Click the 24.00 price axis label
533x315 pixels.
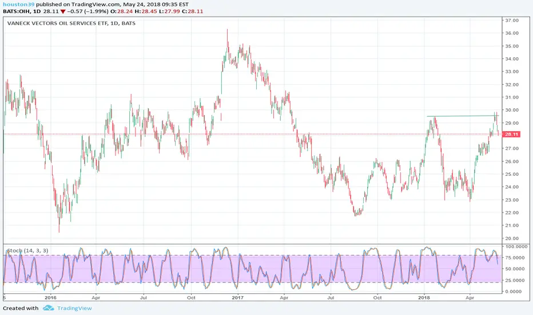[x=512, y=187]
